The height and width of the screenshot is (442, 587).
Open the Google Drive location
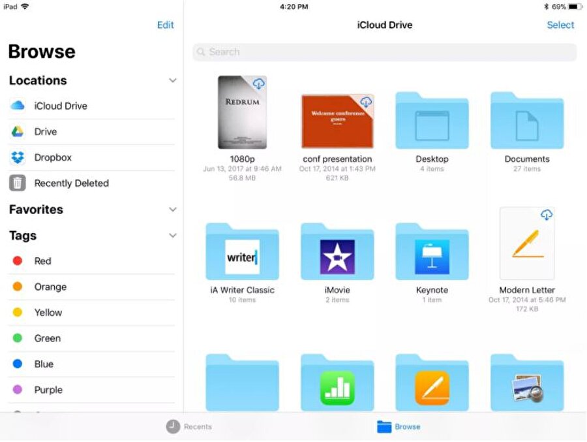[46, 131]
